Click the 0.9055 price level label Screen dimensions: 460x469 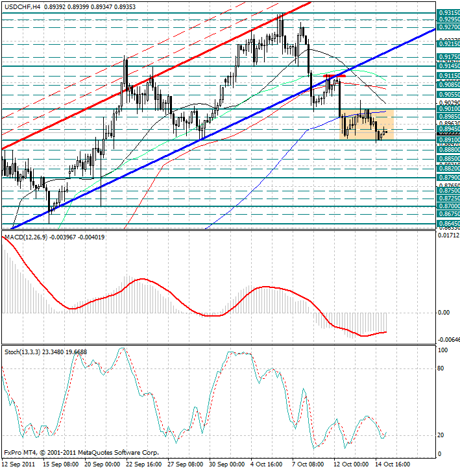448,95
